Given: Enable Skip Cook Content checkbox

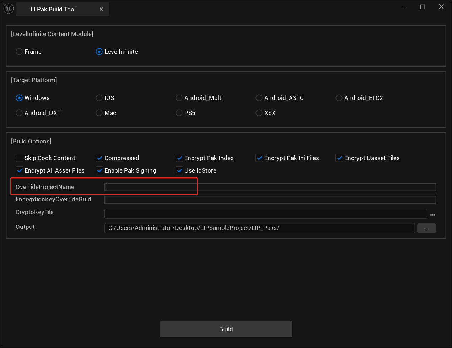Looking at the screenshot, I should tap(20, 158).
